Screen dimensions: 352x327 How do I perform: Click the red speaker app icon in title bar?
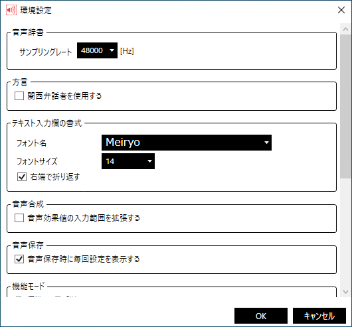pos(11,10)
